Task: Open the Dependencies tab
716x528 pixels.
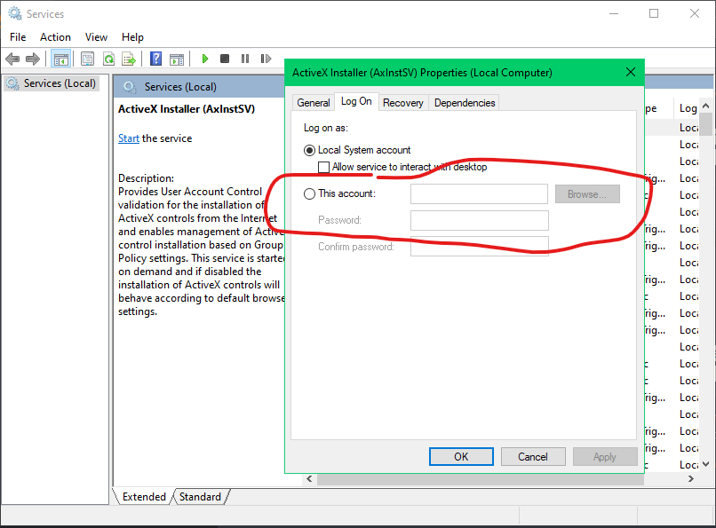Action: point(464,103)
